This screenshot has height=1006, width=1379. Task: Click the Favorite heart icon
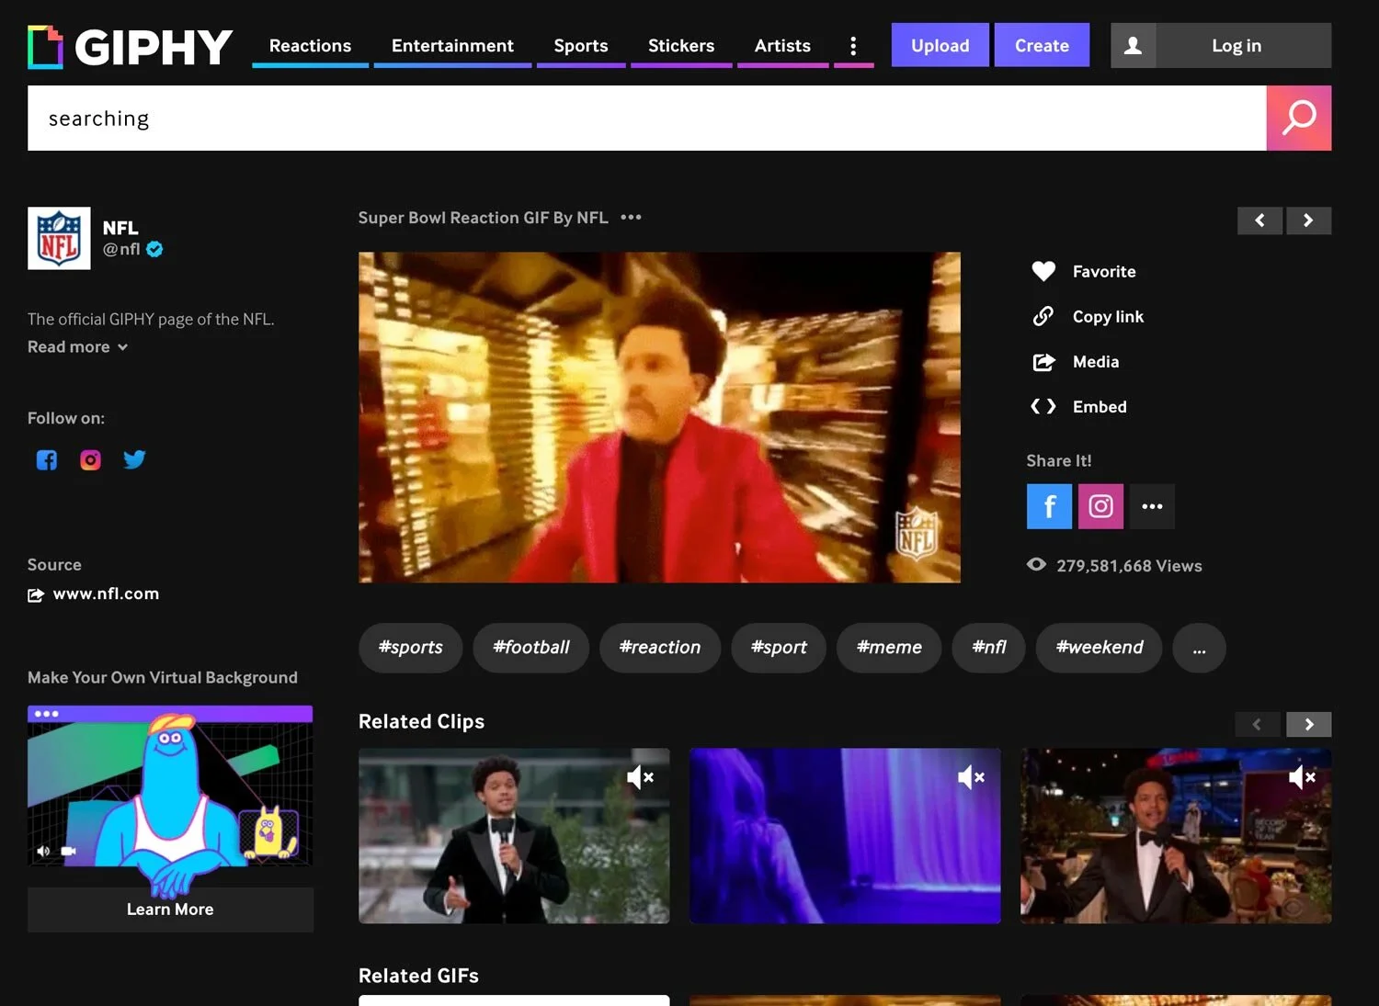(1043, 271)
